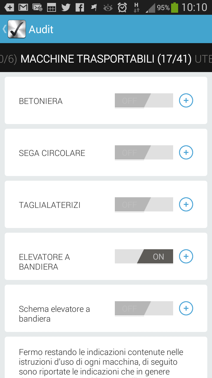Viewport: 212px width, 378px height.
Task: Enable the TAGLIALATERIZI switch
Action: [144, 205]
